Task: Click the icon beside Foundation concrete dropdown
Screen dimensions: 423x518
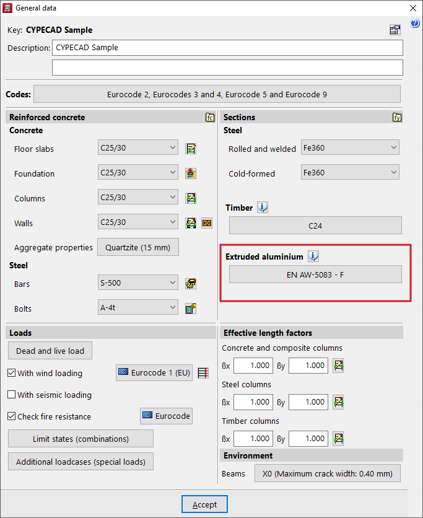Action: tap(191, 173)
